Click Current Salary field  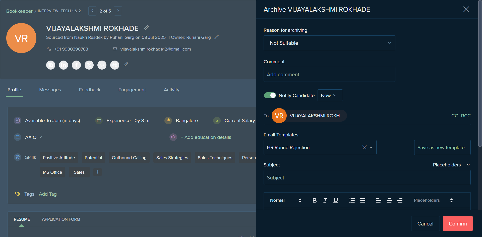click(240, 121)
